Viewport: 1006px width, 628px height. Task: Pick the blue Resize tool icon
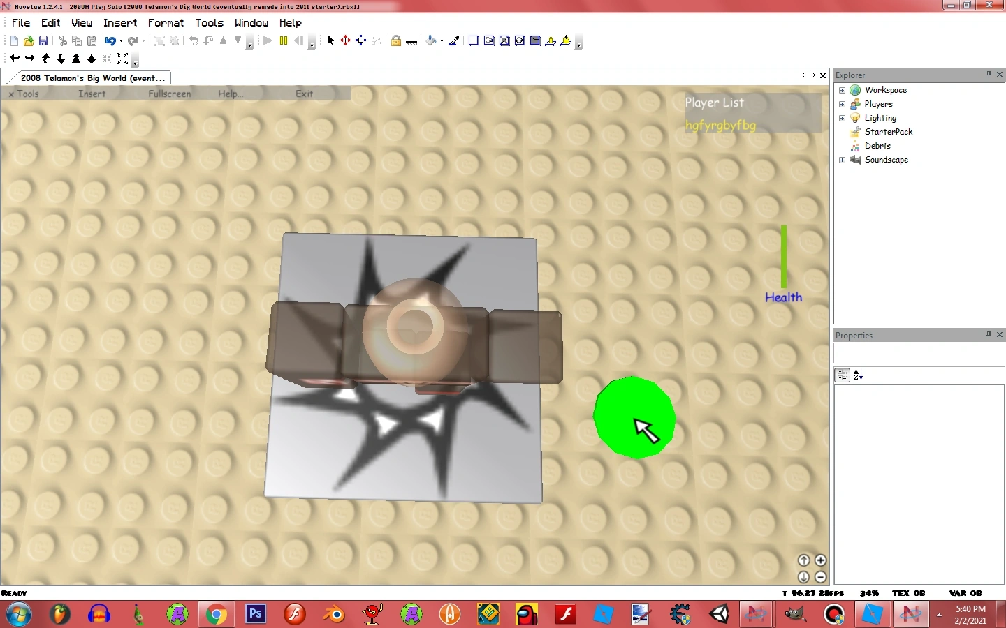361,41
